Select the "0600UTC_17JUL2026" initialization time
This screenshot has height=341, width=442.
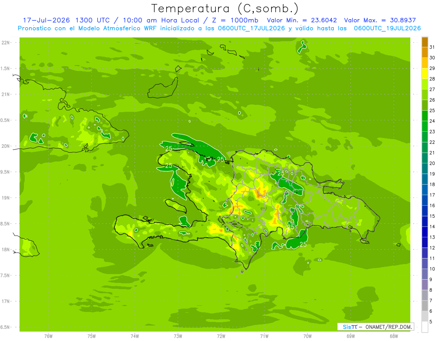(x=251, y=28)
